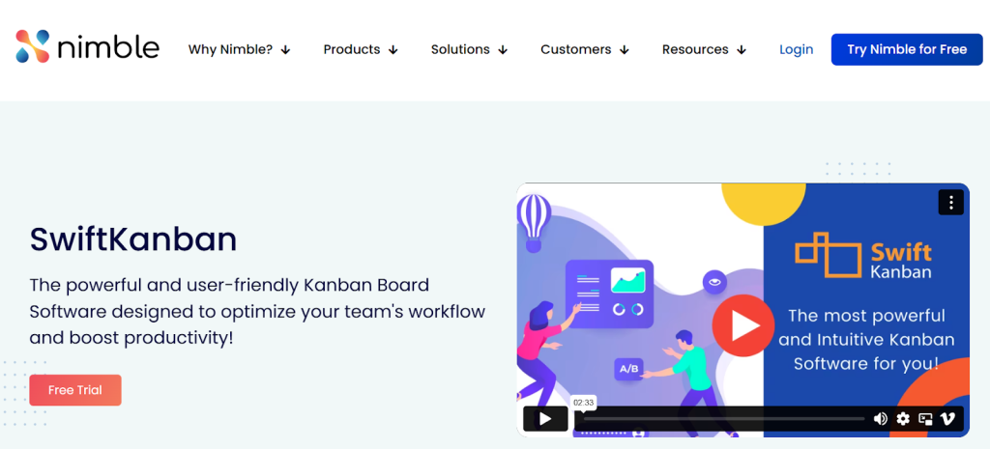990x449 pixels.
Task: Expand the Products dropdown arrow
Action: pyautogui.click(x=393, y=50)
